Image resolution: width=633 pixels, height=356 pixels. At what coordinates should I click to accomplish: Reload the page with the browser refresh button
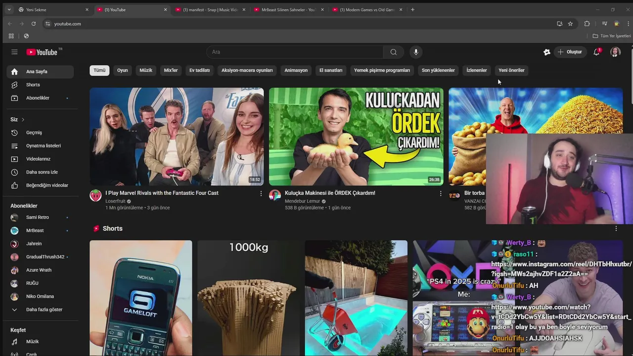point(34,24)
